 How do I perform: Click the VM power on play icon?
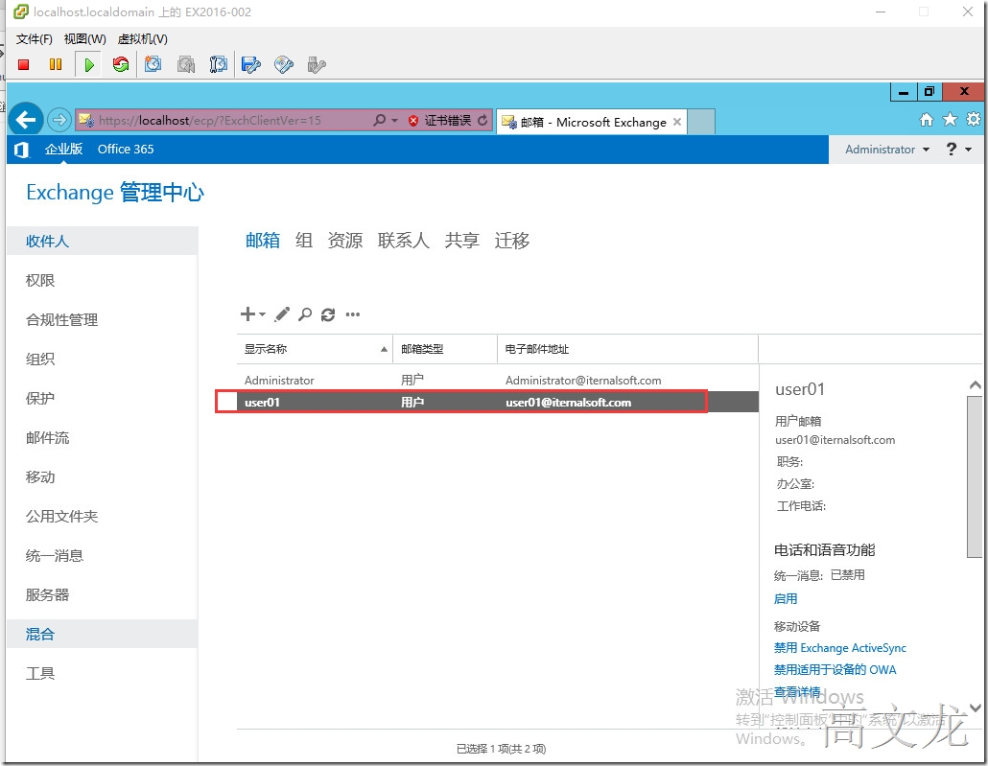89,64
